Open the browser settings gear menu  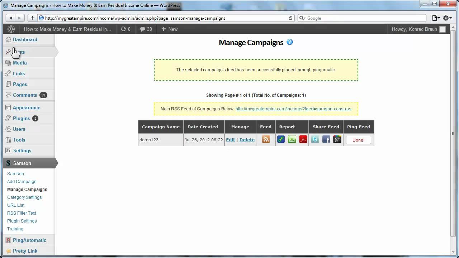447,18
